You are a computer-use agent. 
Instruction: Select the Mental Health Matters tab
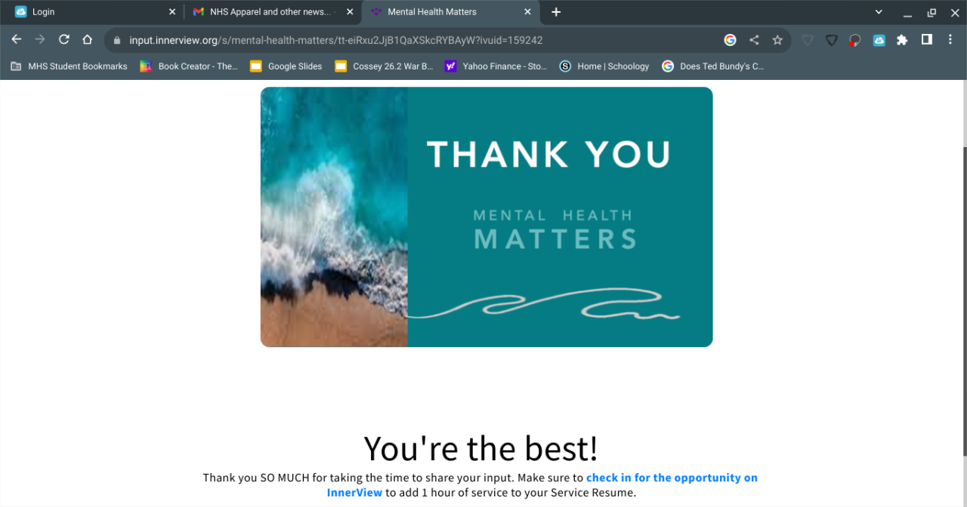coord(451,12)
